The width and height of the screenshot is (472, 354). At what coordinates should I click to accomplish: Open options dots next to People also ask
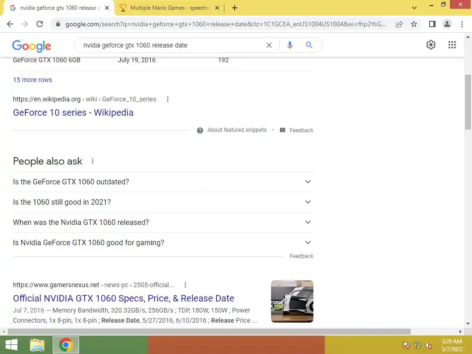coord(92,161)
